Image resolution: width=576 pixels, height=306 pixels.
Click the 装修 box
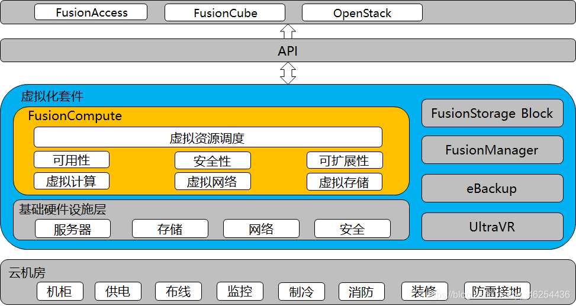click(x=424, y=291)
